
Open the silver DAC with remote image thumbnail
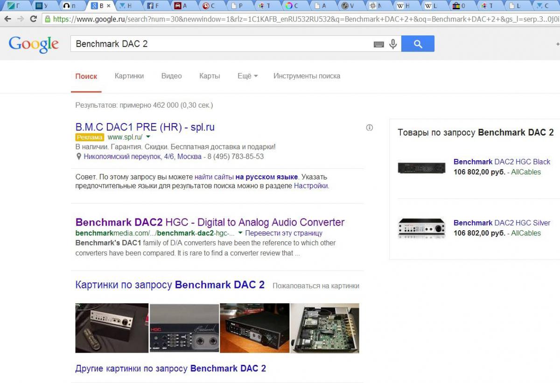[x=112, y=328]
